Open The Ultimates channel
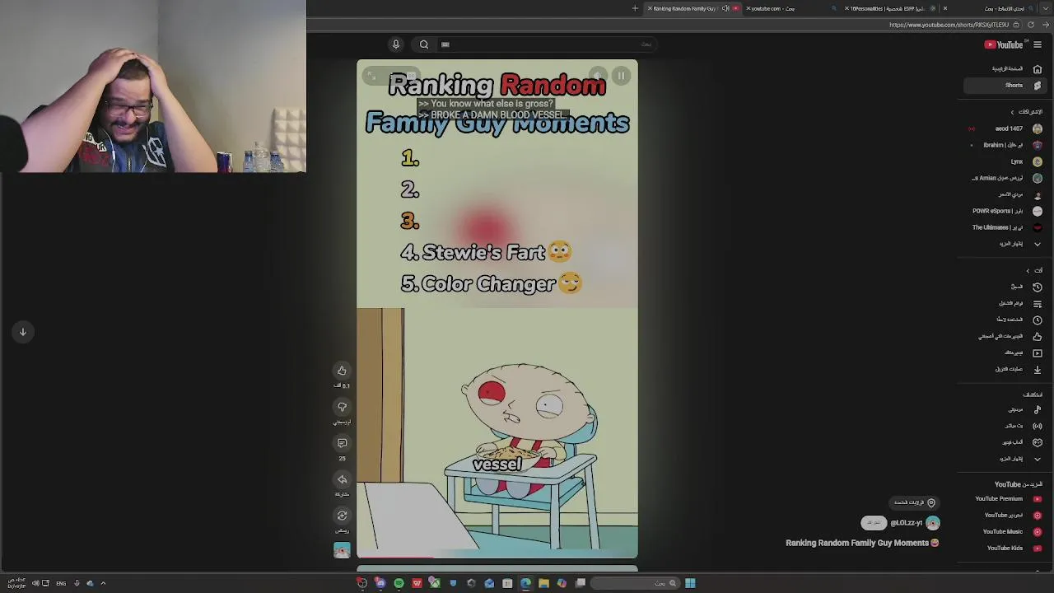 coord(1006,227)
